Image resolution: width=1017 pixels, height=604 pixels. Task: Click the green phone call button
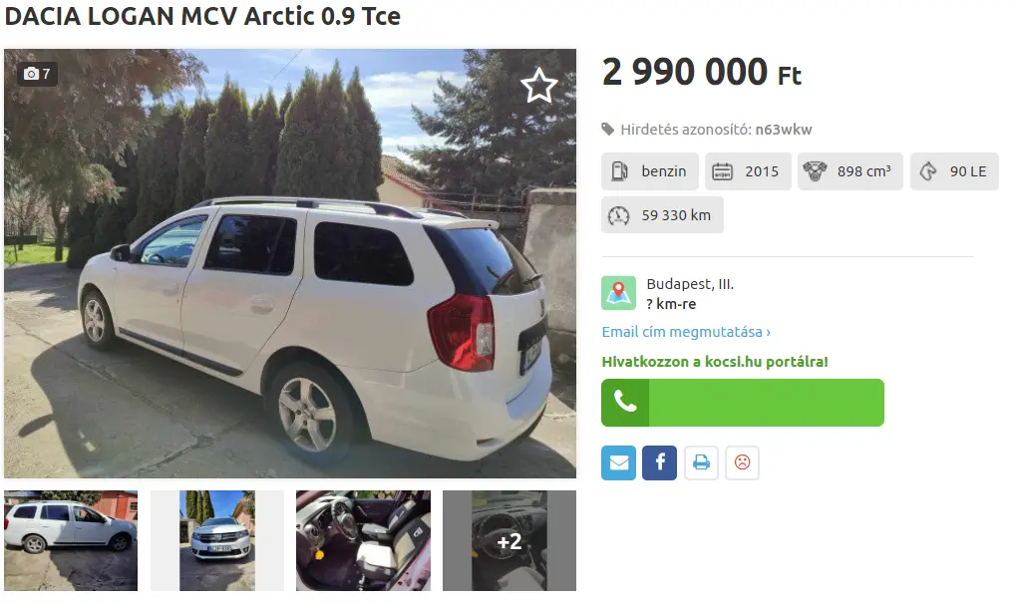pyautogui.click(x=742, y=403)
